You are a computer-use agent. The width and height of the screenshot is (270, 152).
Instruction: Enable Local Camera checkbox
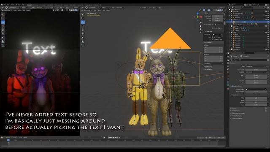tap(213, 24)
